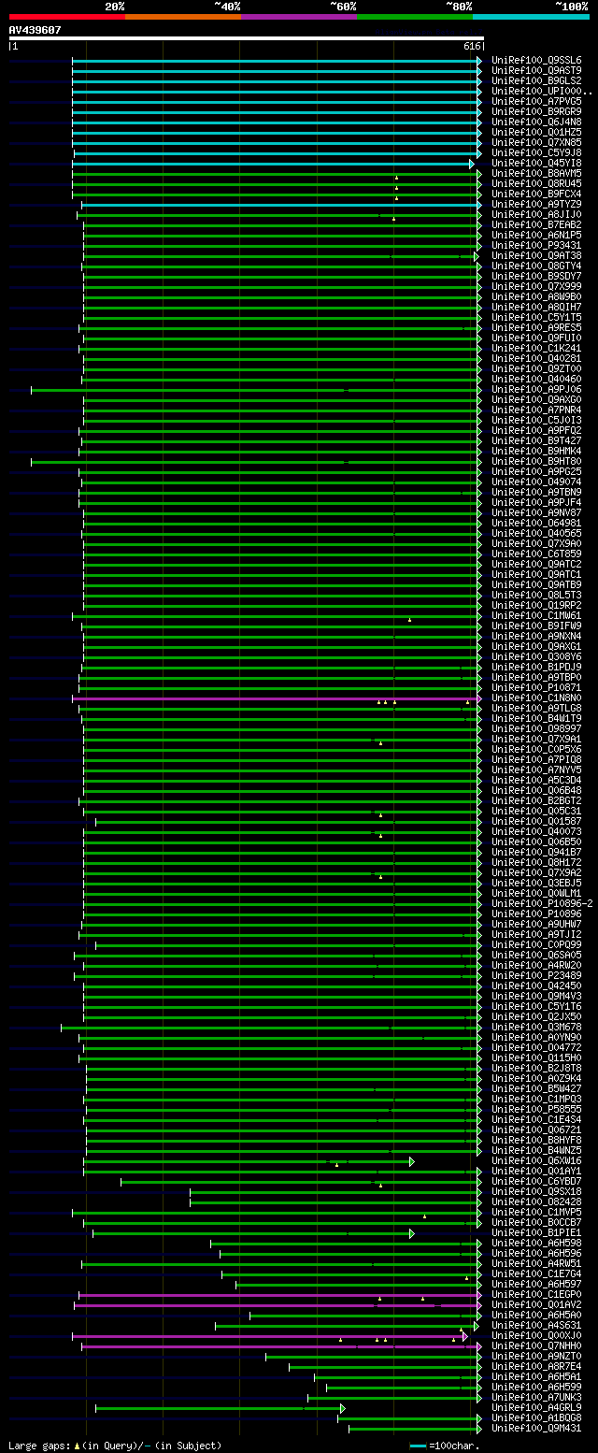
Task: Click the purple ~60% identity legend segment
Action: [298, 17]
